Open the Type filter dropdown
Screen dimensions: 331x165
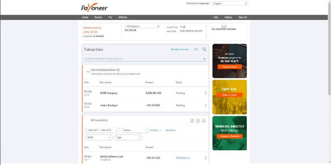(128, 137)
